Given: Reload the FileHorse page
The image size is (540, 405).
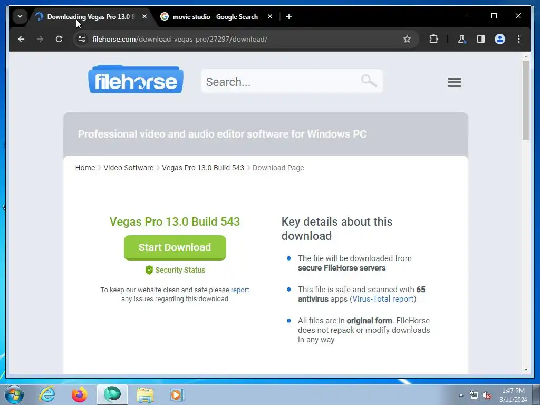Looking at the screenshot, I should (59, 39).
